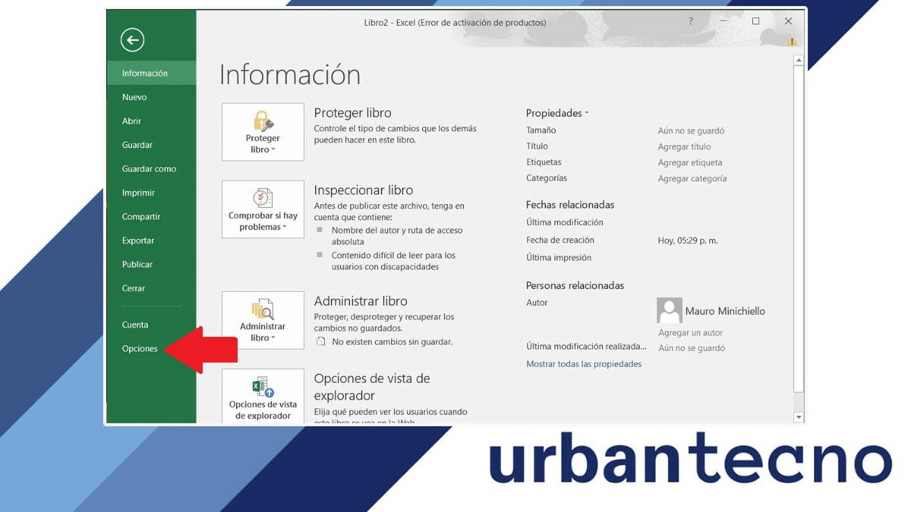Screen dimensions: 911x512
Task: Open Administrar libro icon button
Action: [x=263, y=320]
